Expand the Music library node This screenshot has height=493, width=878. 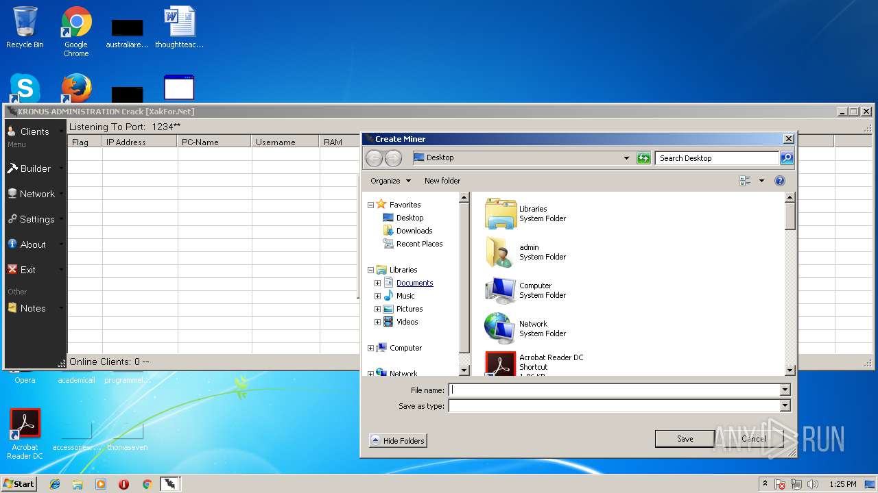(x=377, y=296)
